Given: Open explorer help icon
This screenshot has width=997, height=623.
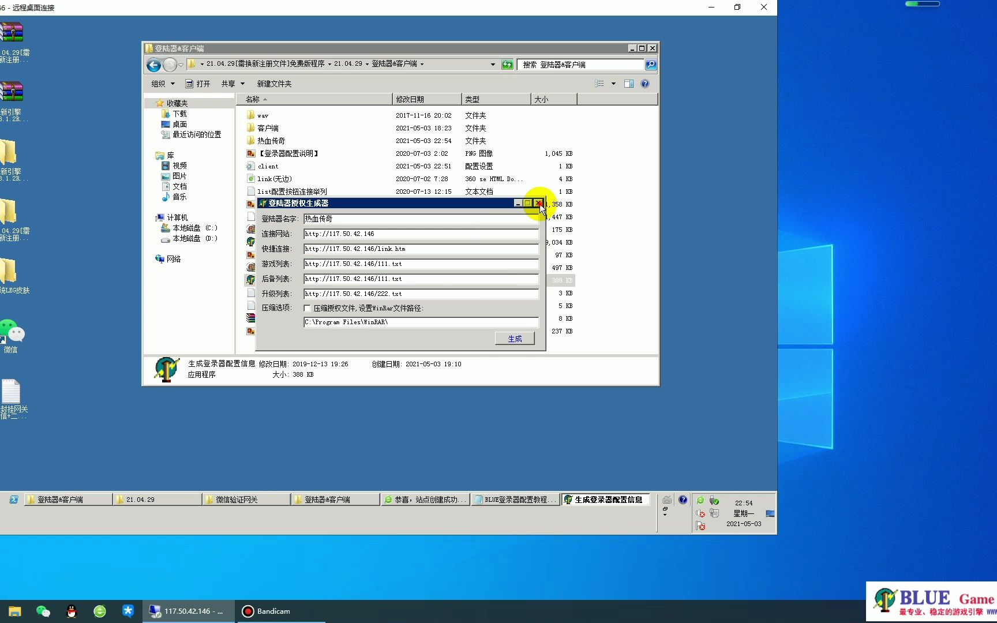Looking at the screenshot, I should 645,84.
